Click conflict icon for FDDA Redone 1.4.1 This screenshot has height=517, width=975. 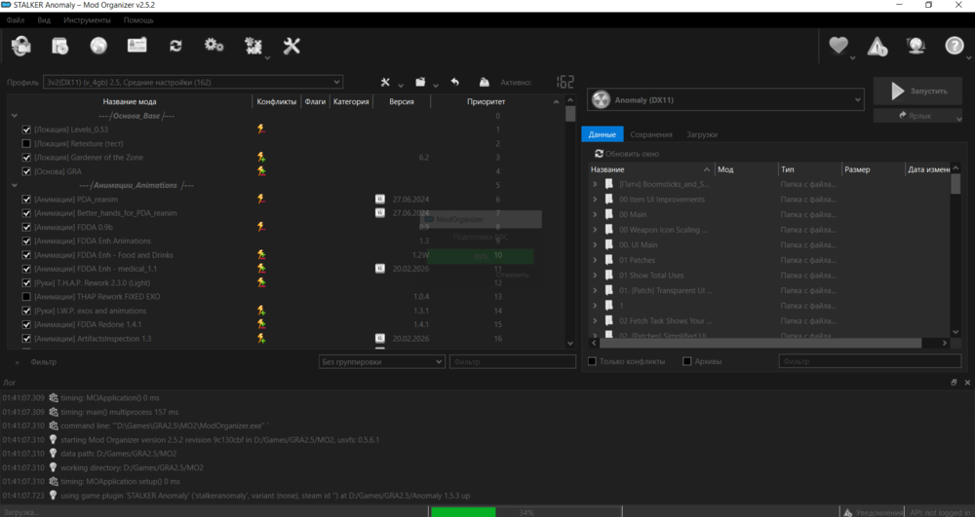261,324
